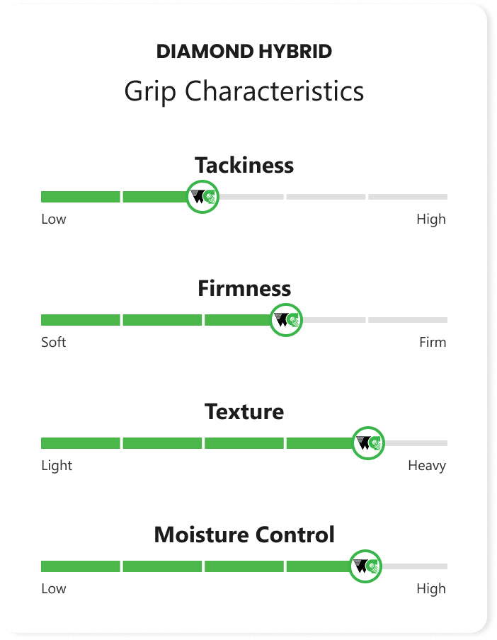Image resolution: width=497 pixels, height=640 pixels.
Task: Click the fourth grey Tackiness segment
Action: coord(326,197)
